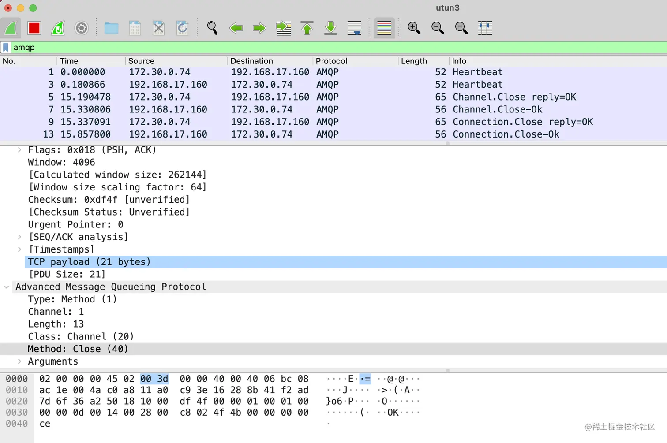The image size is (667, 443).
Task: Sort by the Length column header
Action: click(424, 61)
